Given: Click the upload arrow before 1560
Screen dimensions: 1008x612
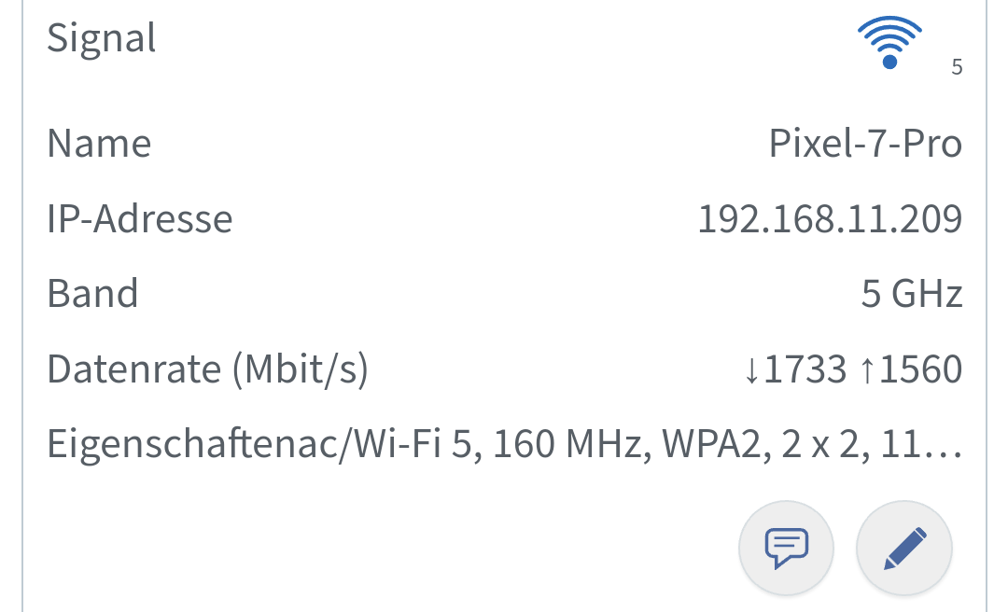Looking at the screenshot, I should (867, 370).
